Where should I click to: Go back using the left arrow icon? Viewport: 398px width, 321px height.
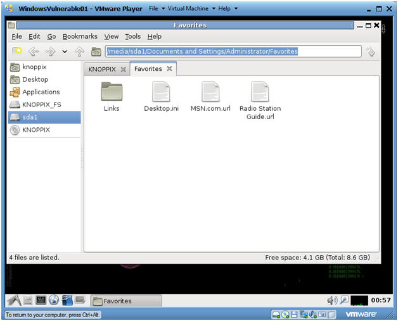34,51
